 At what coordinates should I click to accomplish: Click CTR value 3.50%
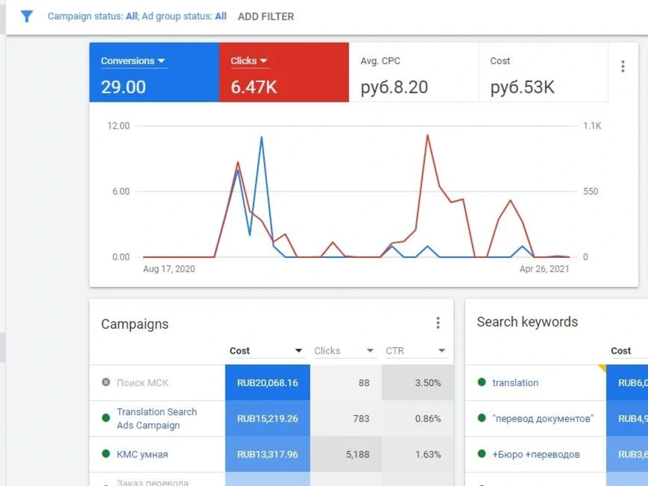(x=428, y=383)
